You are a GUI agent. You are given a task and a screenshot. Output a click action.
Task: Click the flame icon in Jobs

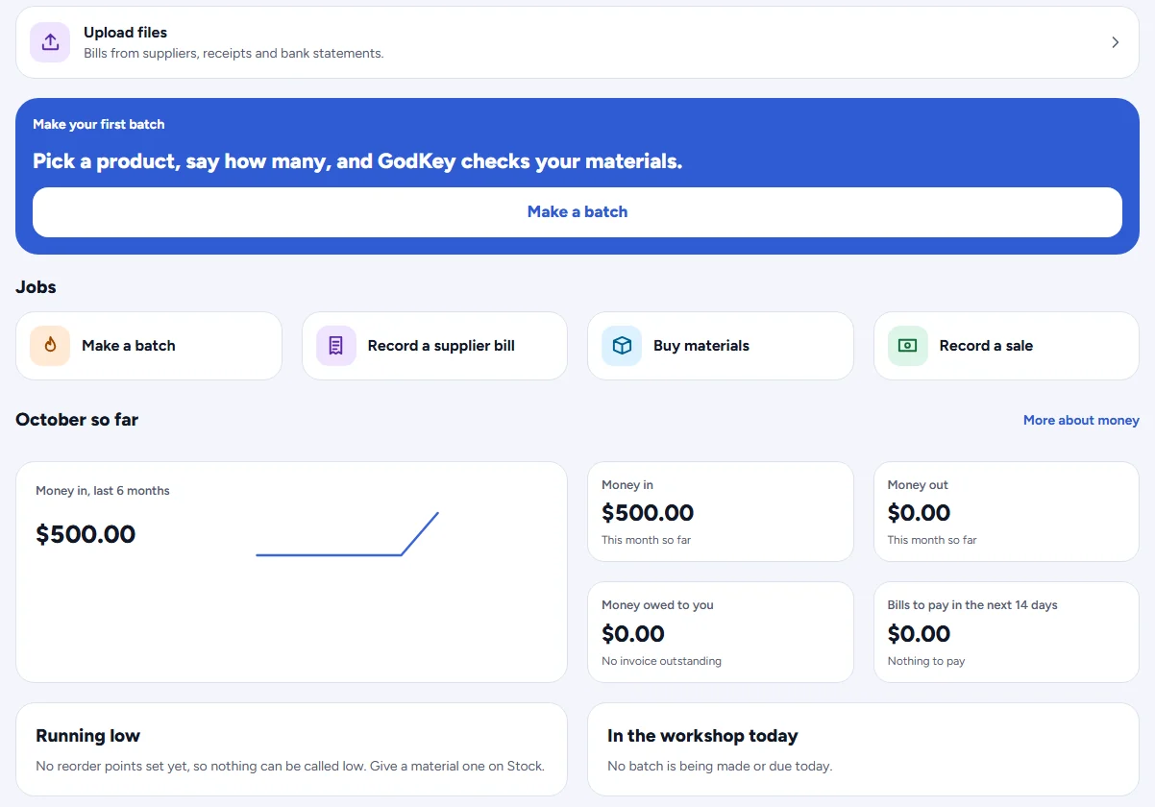pos(50,346)
